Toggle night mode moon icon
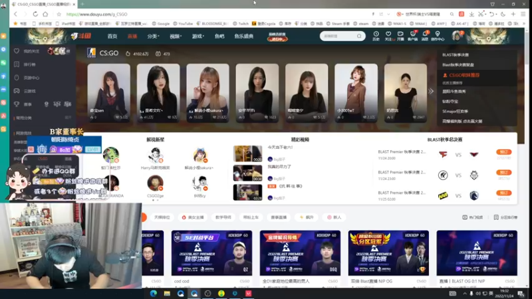 click(503, 14)
